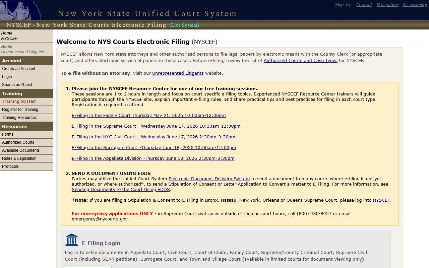429x268 pixels.
Task: Visit the Unrepresented Litigants website link
Action: (178, 73)
